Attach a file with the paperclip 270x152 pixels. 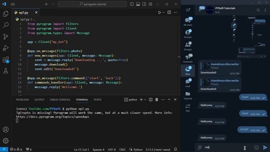pyautogui.click(x=200, y=147)
